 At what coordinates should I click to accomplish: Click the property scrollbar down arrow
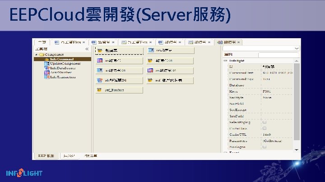click(x=297, y=150)
